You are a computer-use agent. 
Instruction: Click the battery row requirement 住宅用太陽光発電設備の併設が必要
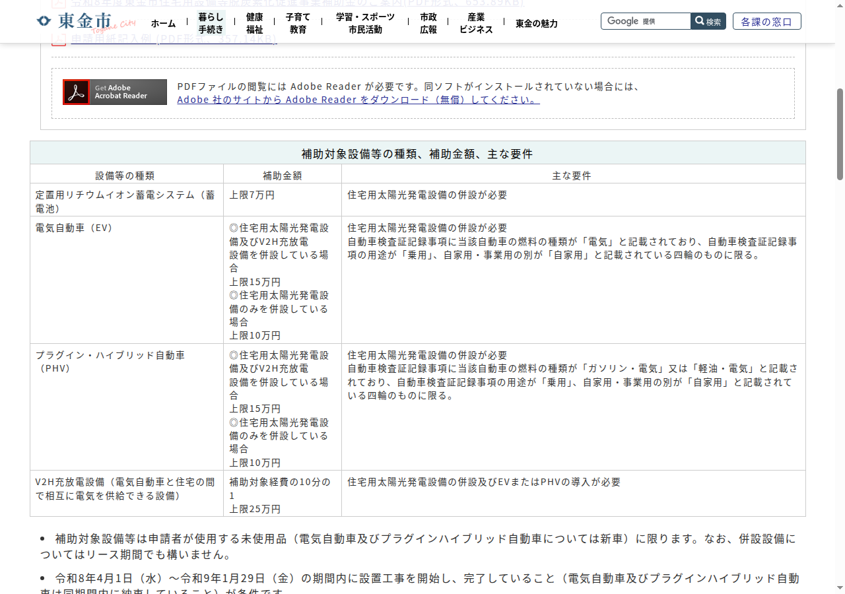pyautogui.click(x=427, y=195)
